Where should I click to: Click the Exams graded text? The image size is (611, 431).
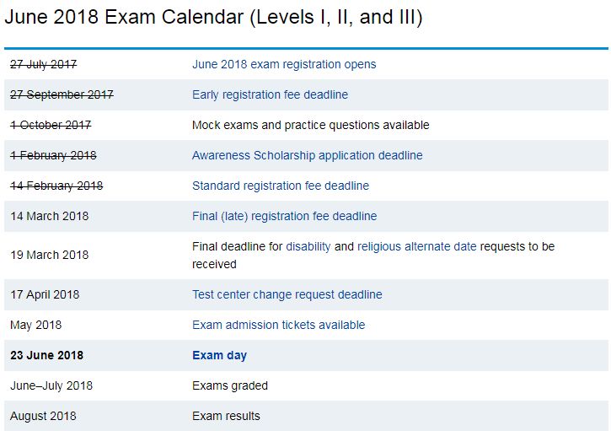pos(230,385)
